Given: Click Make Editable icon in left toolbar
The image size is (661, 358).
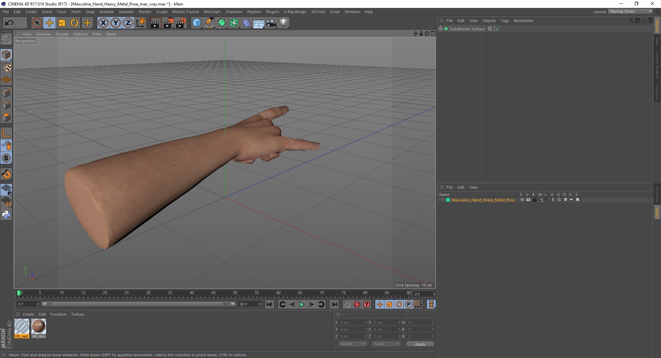Looking at the screenshot, I should 6,39.
